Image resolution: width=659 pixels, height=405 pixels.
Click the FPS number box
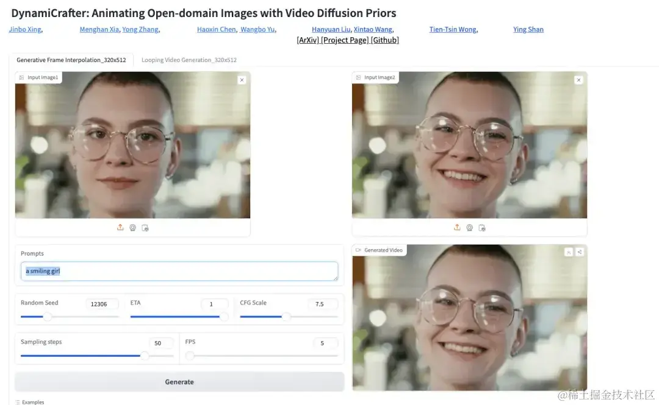(325, 343)
